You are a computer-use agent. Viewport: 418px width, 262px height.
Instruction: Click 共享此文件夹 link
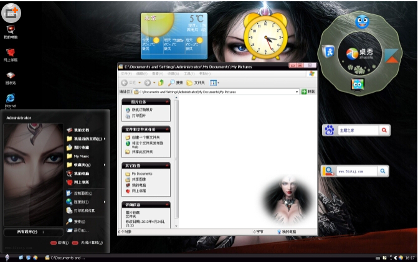coord(142,152)
